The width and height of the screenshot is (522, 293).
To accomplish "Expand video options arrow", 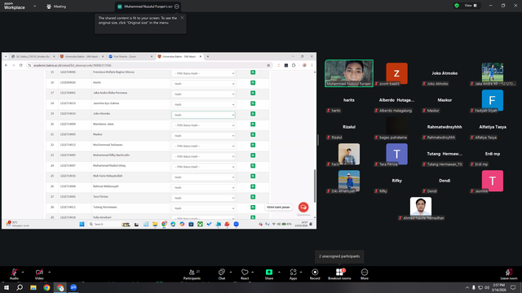I will tap(49, 272).
